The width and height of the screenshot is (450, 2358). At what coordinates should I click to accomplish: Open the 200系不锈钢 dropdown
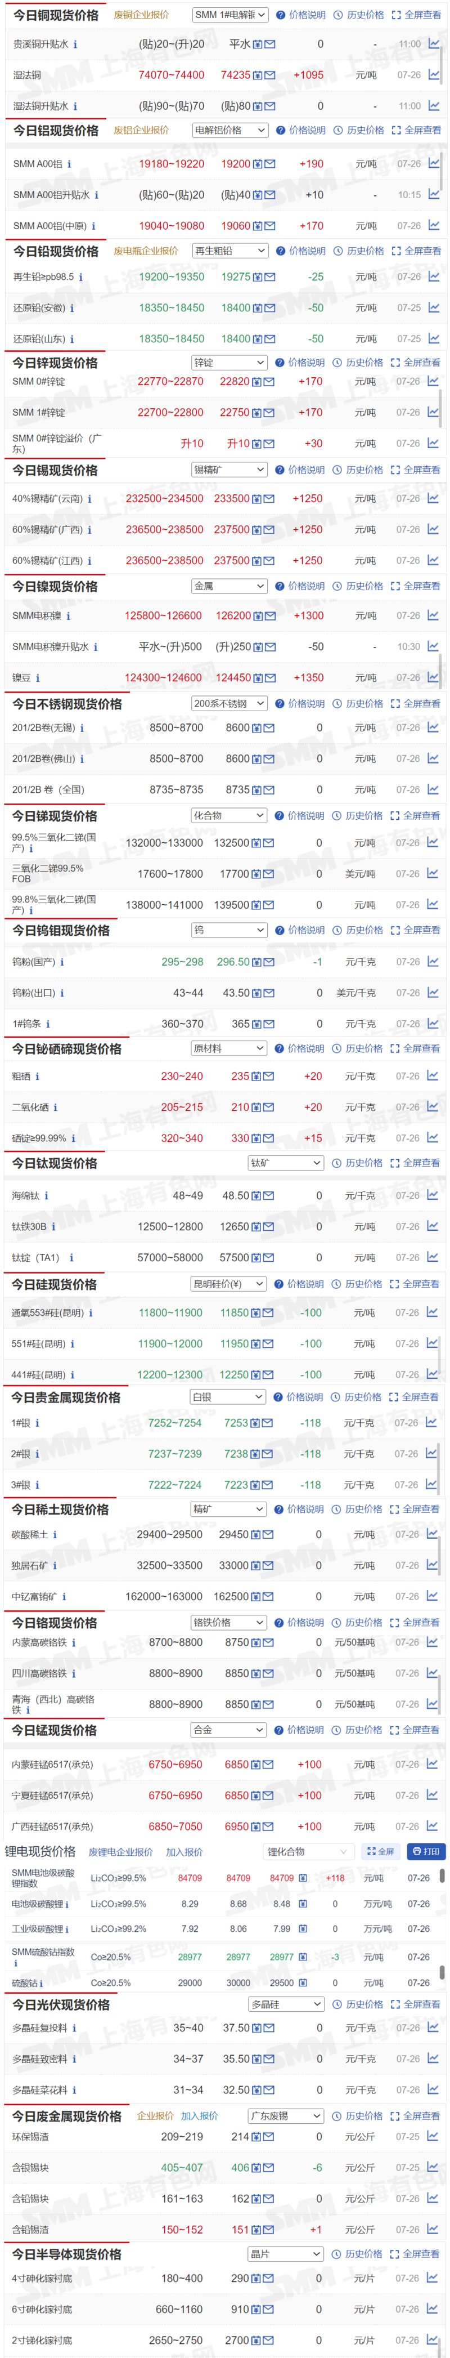click(229, 704)
